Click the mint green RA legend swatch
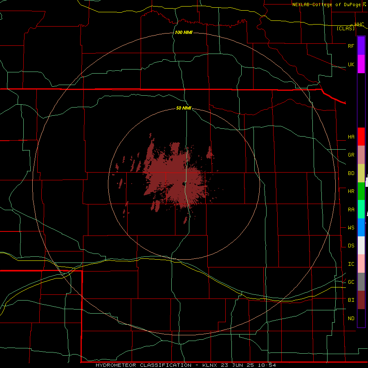The image size is (368, 368). point(361,209)
